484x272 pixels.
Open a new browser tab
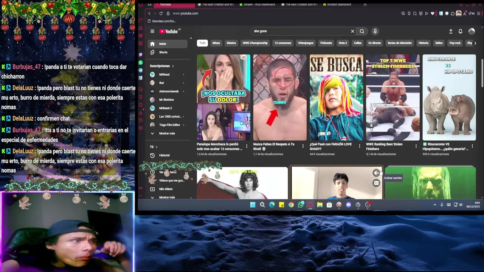pyautogui.click(x=365, y=5)
